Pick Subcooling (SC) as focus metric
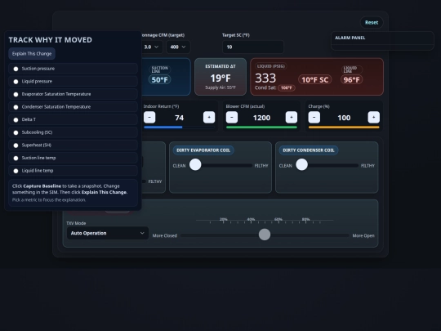 [16, 132]
